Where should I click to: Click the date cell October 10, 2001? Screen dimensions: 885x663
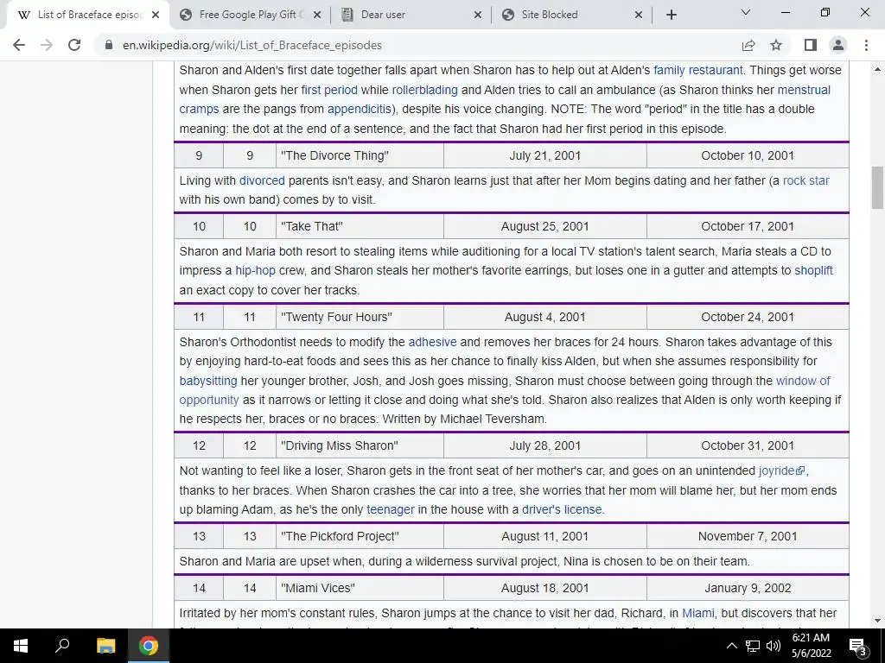click(748, 155)
